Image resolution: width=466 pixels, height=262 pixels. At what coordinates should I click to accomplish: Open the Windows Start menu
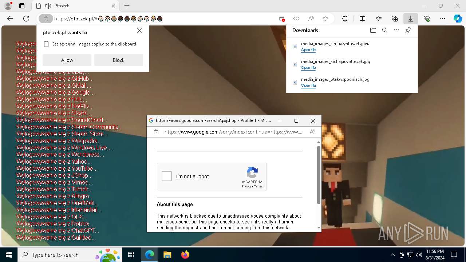coord(9,255)
